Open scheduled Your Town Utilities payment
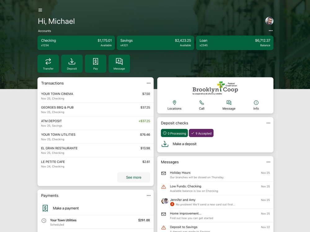 (95, 222)
